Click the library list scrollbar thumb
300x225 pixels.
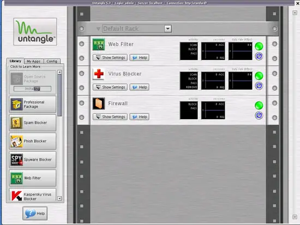pos(59,95)
